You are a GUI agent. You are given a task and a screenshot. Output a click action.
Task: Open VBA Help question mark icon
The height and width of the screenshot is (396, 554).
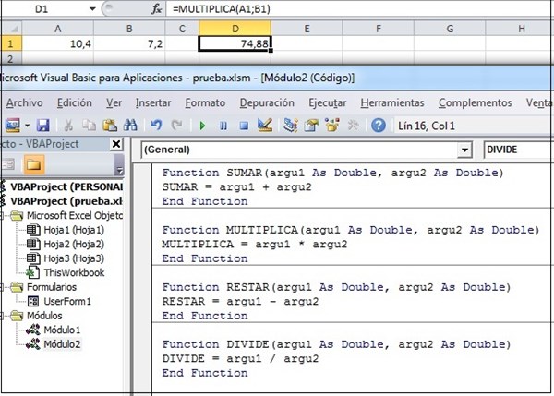(x=378, y=125)
